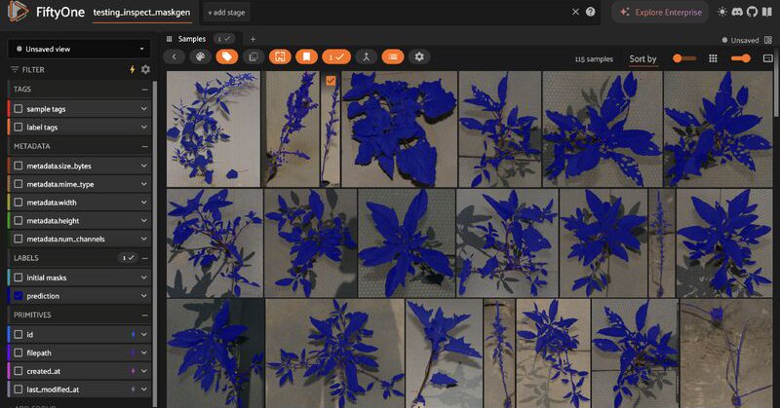Click the dynamic groups merge icon
The height and width of the screenshot is (408, 780).
tap(367, 56)
